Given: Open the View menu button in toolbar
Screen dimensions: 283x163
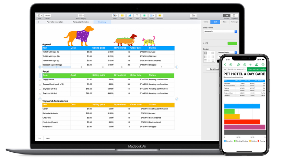Looking at the screenshot, I should click(39, 15).
